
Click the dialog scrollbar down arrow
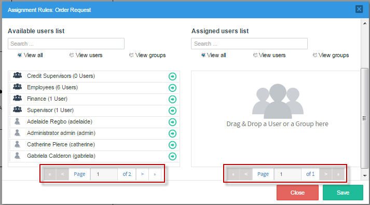(x=365, y=175)
